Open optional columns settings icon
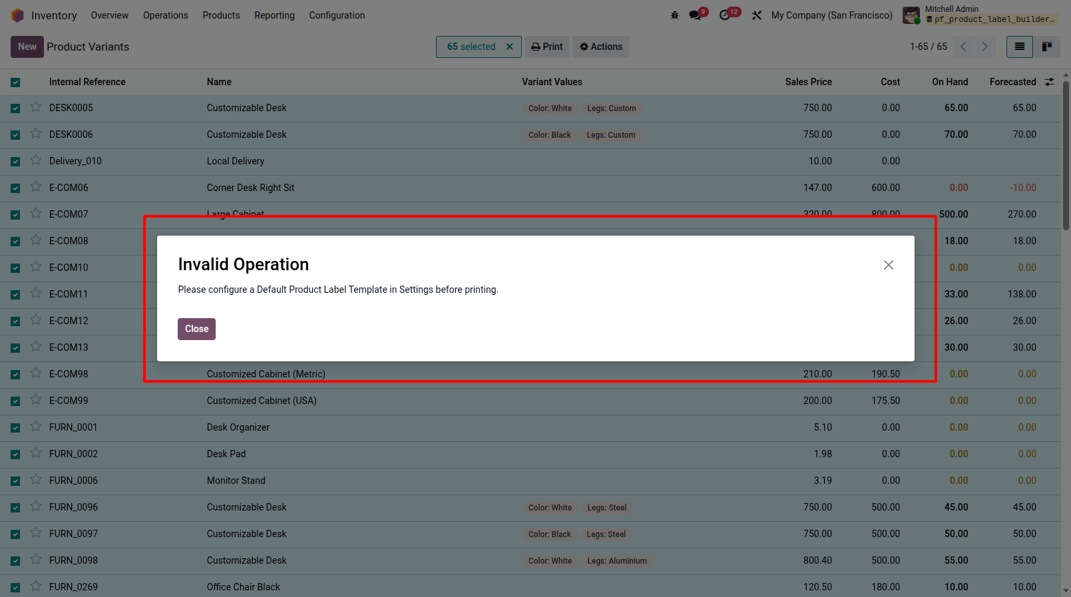 [x=1050, y=82]
